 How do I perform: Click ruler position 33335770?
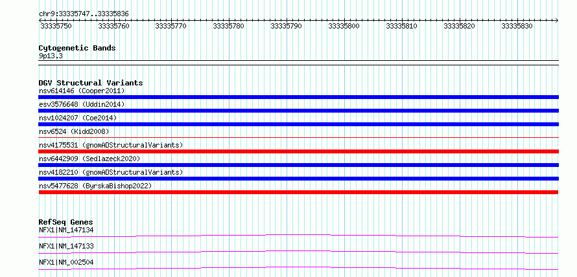tap(172, 26)
